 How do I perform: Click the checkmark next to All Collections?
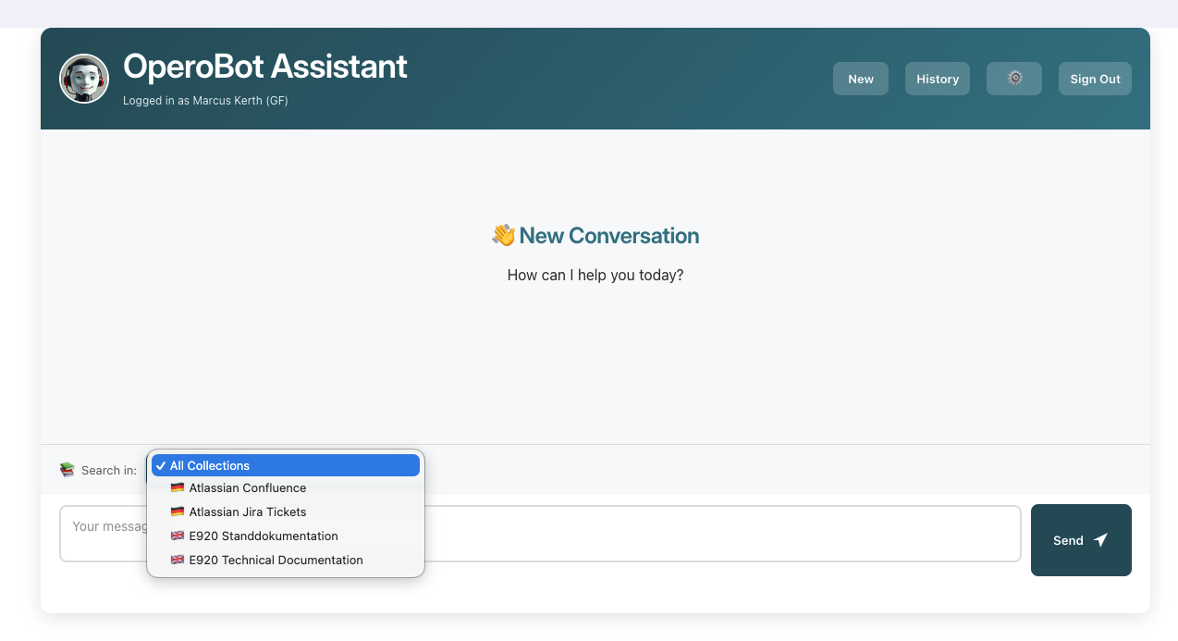tap(161, 465)
